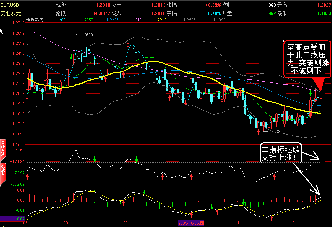Click the green sell arrow near December price peak
The width and height of the screenshot is (332, 227).
point(311,93)
